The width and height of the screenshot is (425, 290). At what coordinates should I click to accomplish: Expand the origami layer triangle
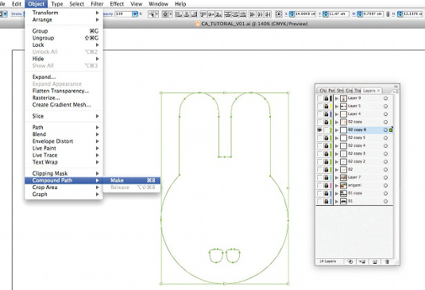(x=337, y=186)
